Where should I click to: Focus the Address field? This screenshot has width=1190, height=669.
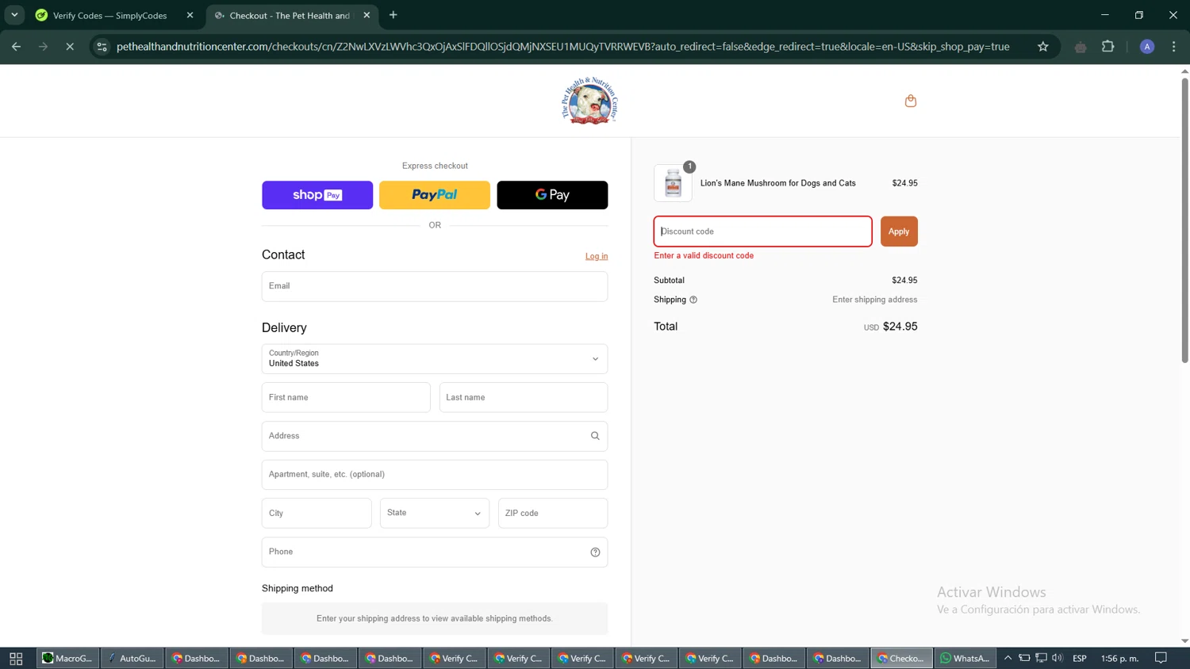click(435, 436)
